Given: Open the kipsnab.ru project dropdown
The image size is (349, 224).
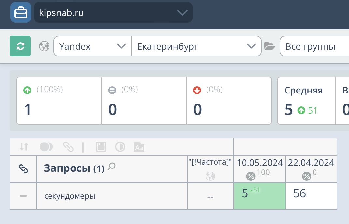Looking at the screenshot, I should (x=113, y=13).
